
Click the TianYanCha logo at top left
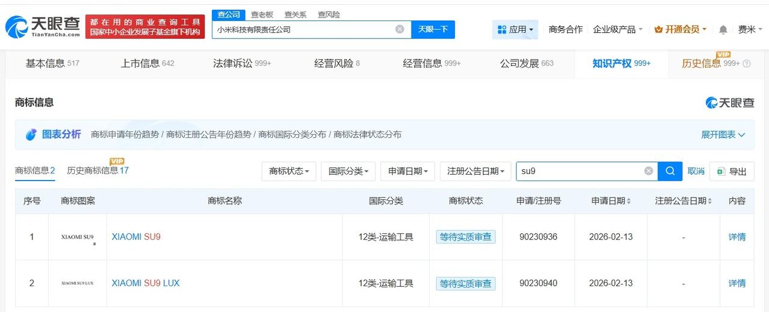point(42,26)
